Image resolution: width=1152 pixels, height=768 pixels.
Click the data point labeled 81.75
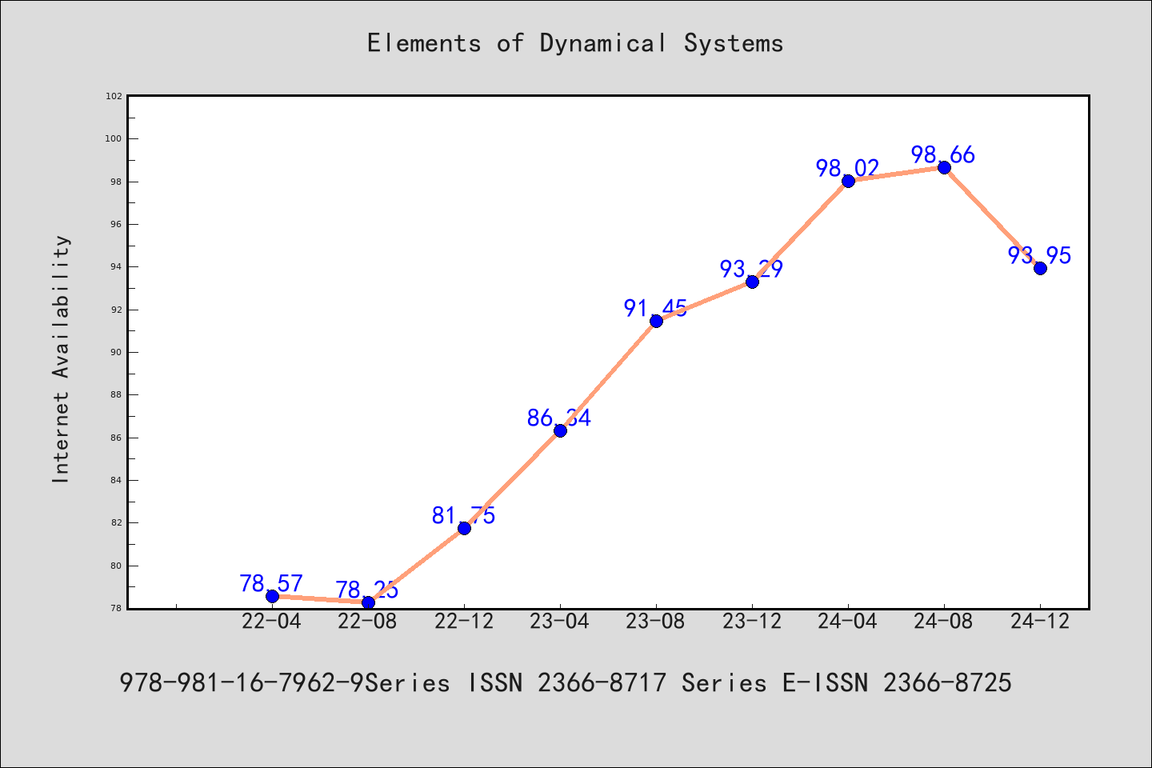coord(464,528)
